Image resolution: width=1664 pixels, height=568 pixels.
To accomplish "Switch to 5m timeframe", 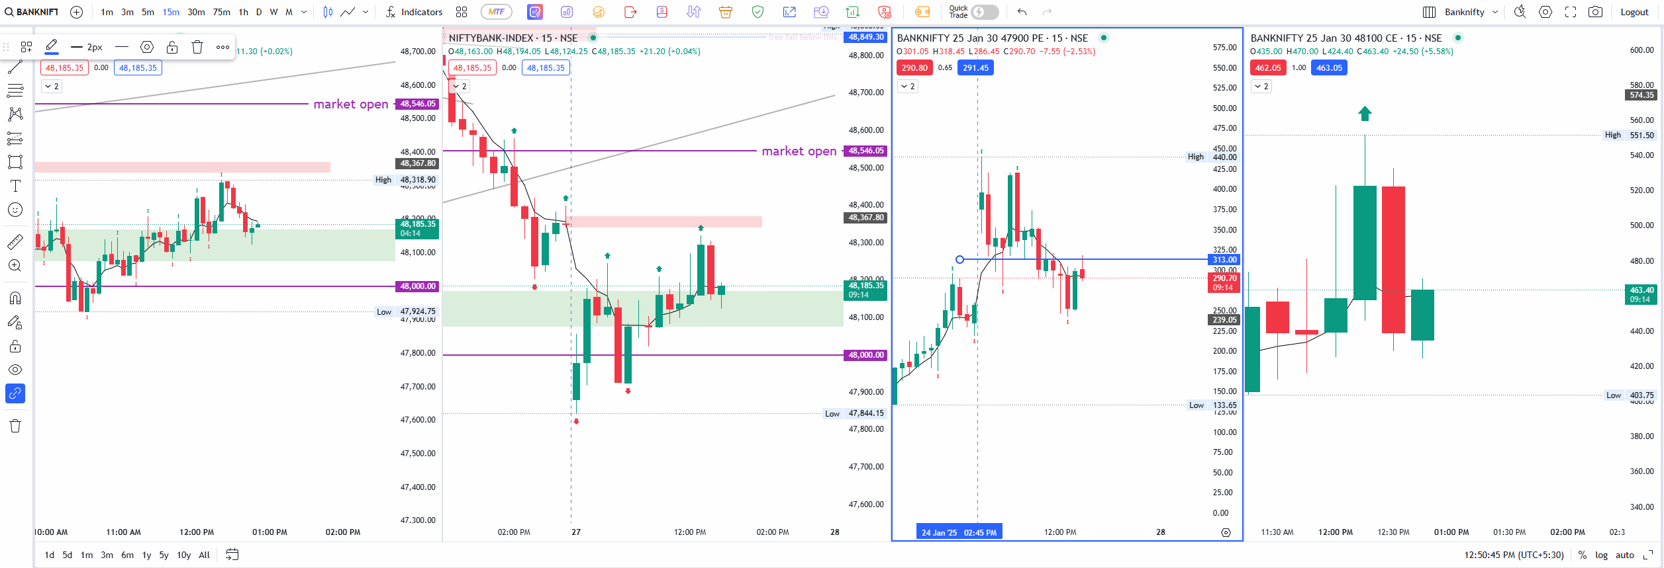I will pos(148,12).
